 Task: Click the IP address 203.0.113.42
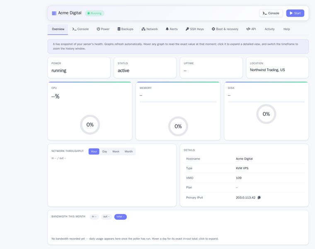click(245, 197)
